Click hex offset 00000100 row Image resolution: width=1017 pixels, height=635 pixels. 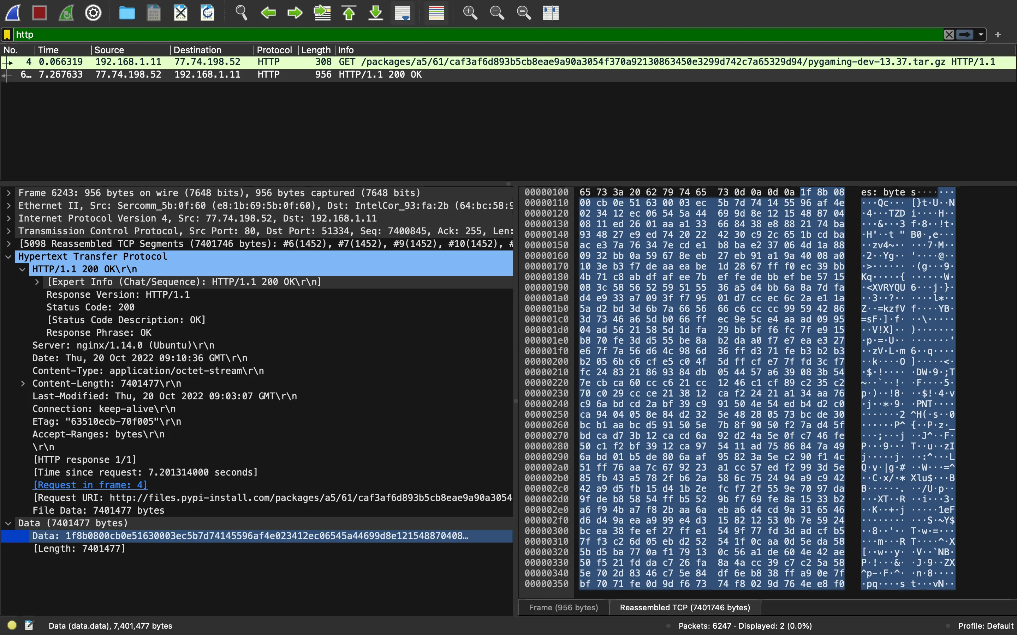[x=546, y=192]
